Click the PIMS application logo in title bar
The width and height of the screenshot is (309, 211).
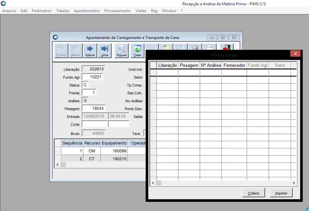point(3,3)
